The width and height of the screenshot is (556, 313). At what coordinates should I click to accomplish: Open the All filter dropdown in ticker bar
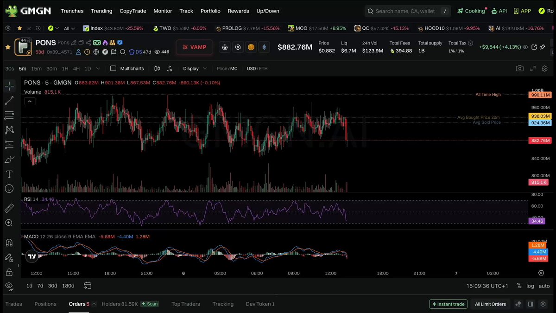tap(69, 28)
